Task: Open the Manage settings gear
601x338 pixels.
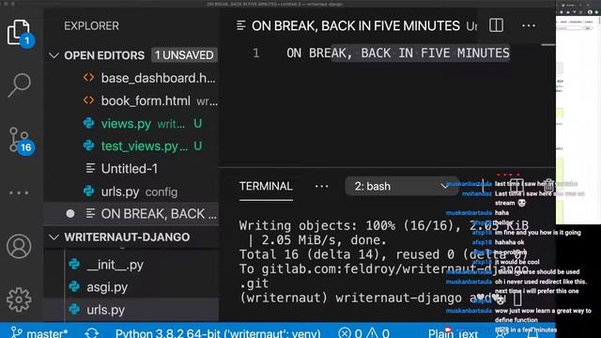Action: pyautogui.click(x=19, y=300)
